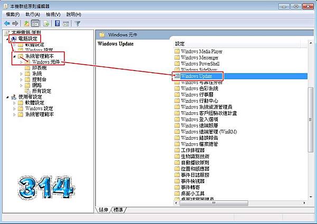The height and width of the screenshot is (224, 317).
Task: Select the Windows PowerShell folder
Action: coord(200,63)
